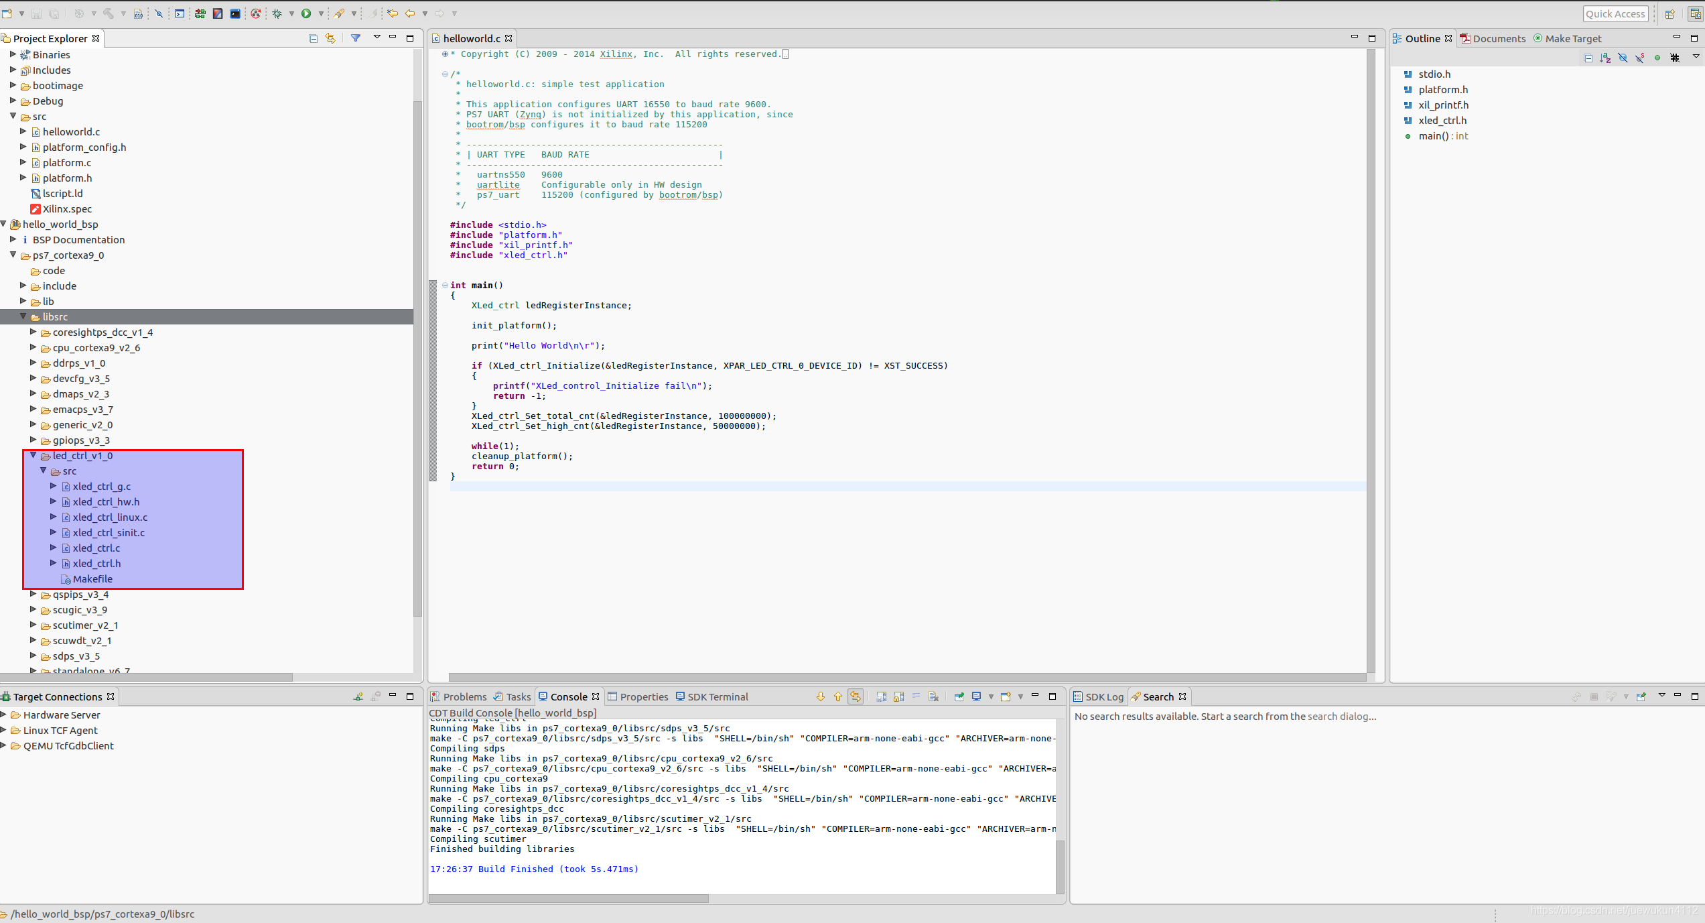The width and height of the screenshot is (1705, 923).
Task: Collapse all in Project Explorer
Action: tap(313, 38)
